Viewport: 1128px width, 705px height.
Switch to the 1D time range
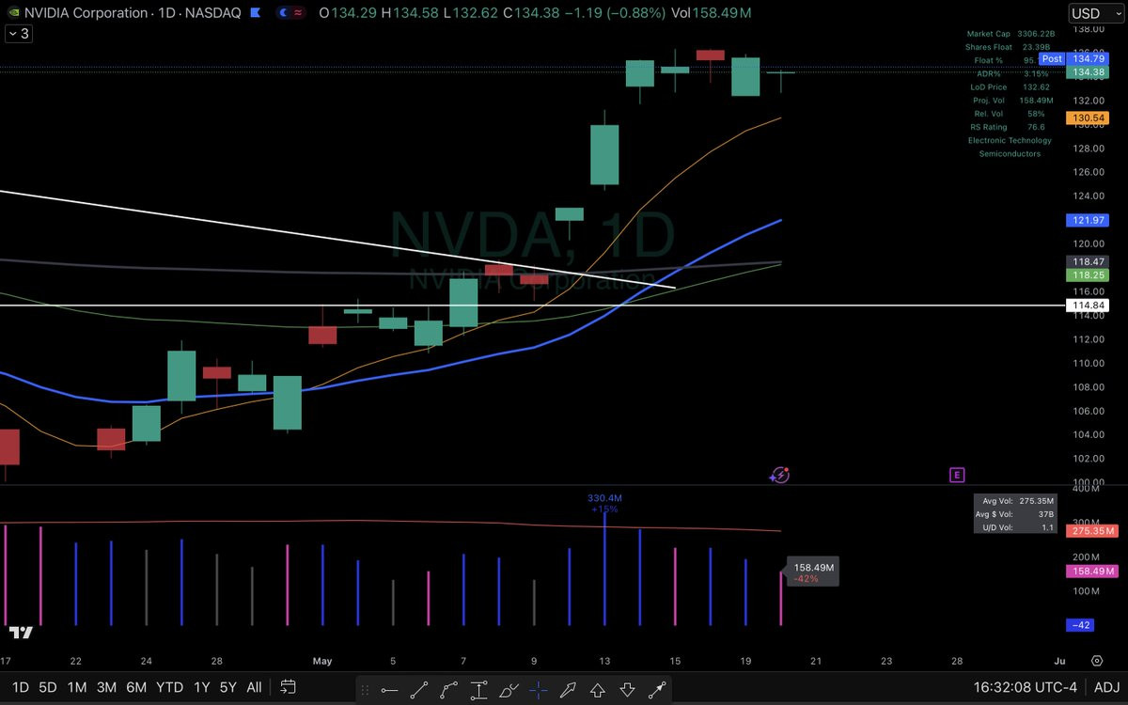pos(20,687)
